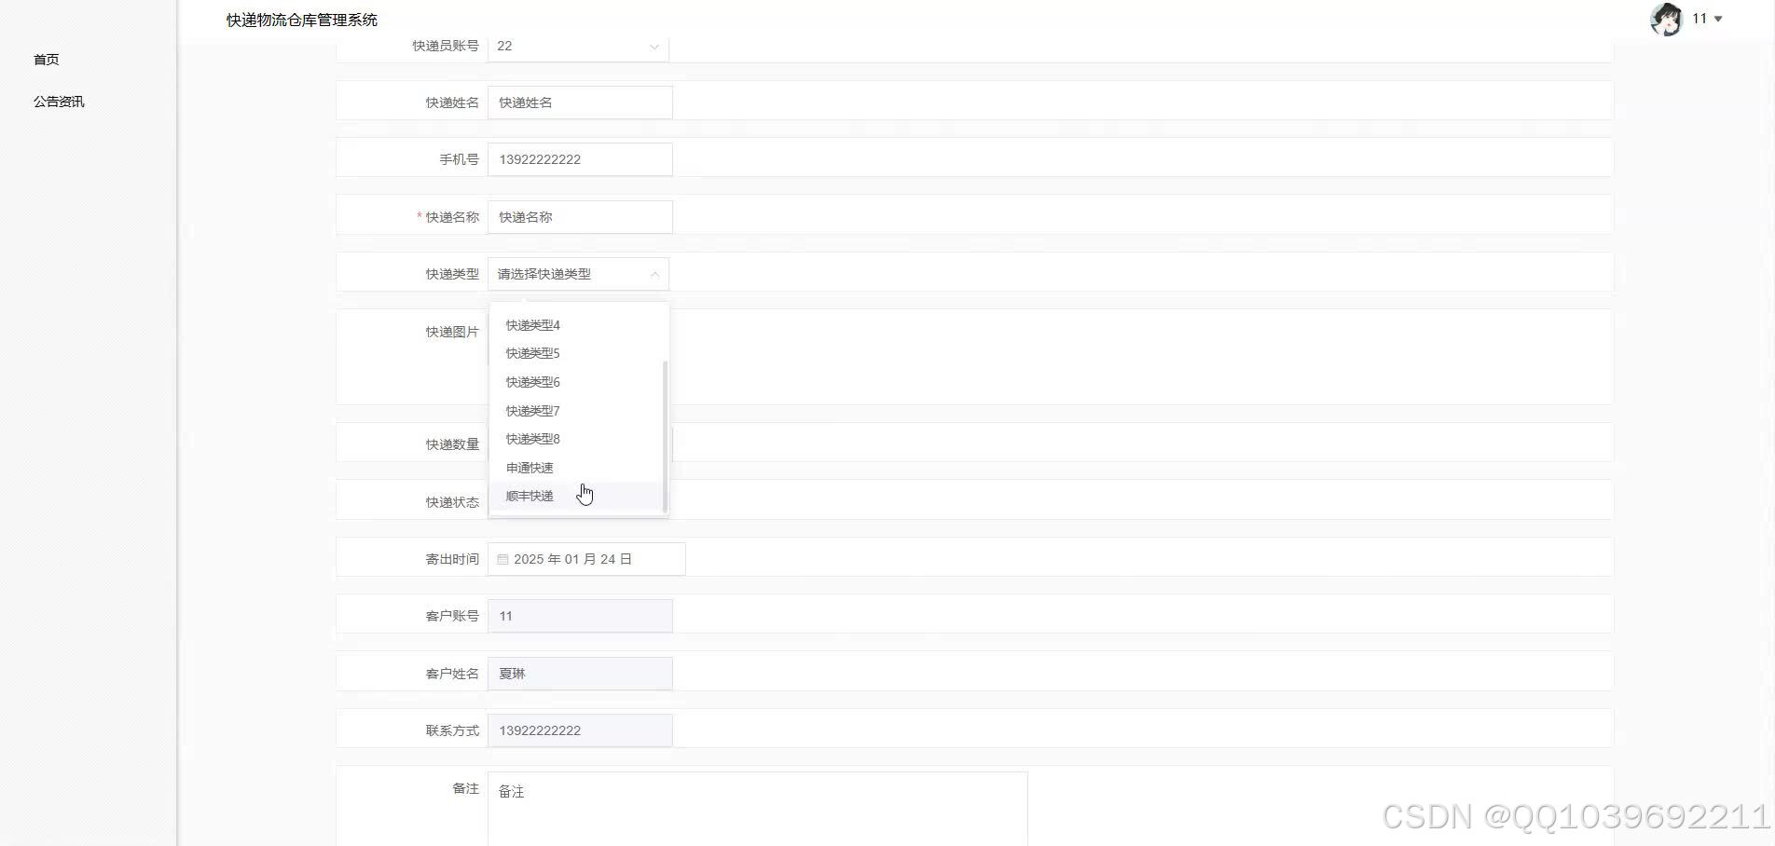Select 快递类型5 from the list

pyautogui.click(x=576, y=353)
